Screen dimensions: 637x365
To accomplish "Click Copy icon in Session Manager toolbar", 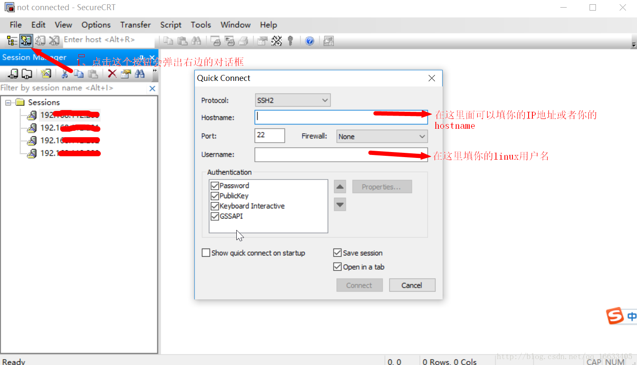I will point(79,74).
